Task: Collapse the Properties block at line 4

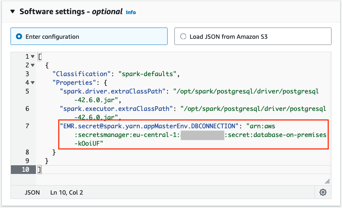Action: click(33, 83)
